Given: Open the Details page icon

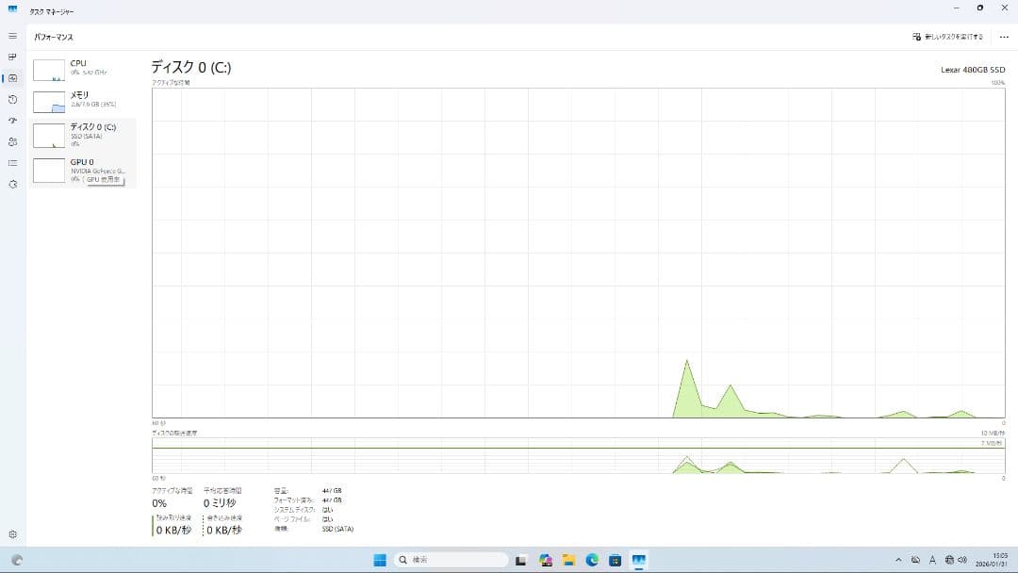Looking at the screenshot, I should point(12,163).
